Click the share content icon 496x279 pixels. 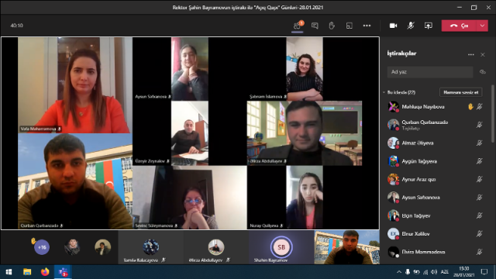click(x=429, y=26)
